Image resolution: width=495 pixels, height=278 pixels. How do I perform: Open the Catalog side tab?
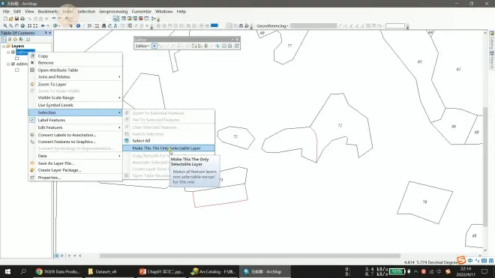[x=492, y=40]
